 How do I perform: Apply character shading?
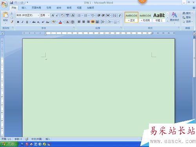coord(67,22)
